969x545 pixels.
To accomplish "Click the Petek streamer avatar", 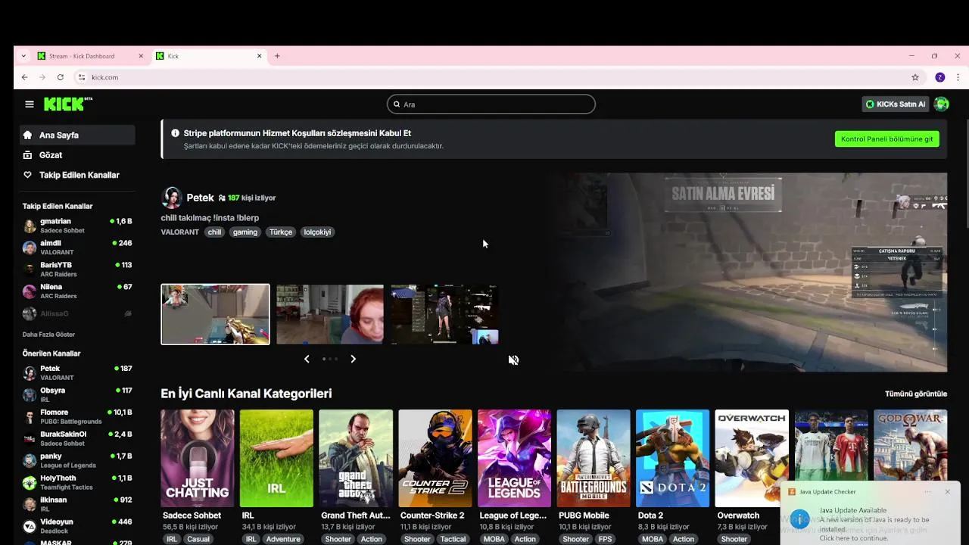I will coord(172,198).
